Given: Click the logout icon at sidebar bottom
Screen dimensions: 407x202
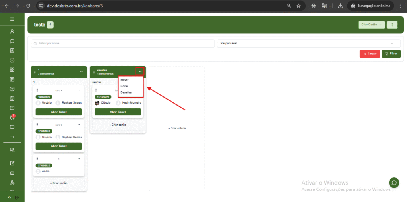Looking at the screenshot, I should (16, 197).
